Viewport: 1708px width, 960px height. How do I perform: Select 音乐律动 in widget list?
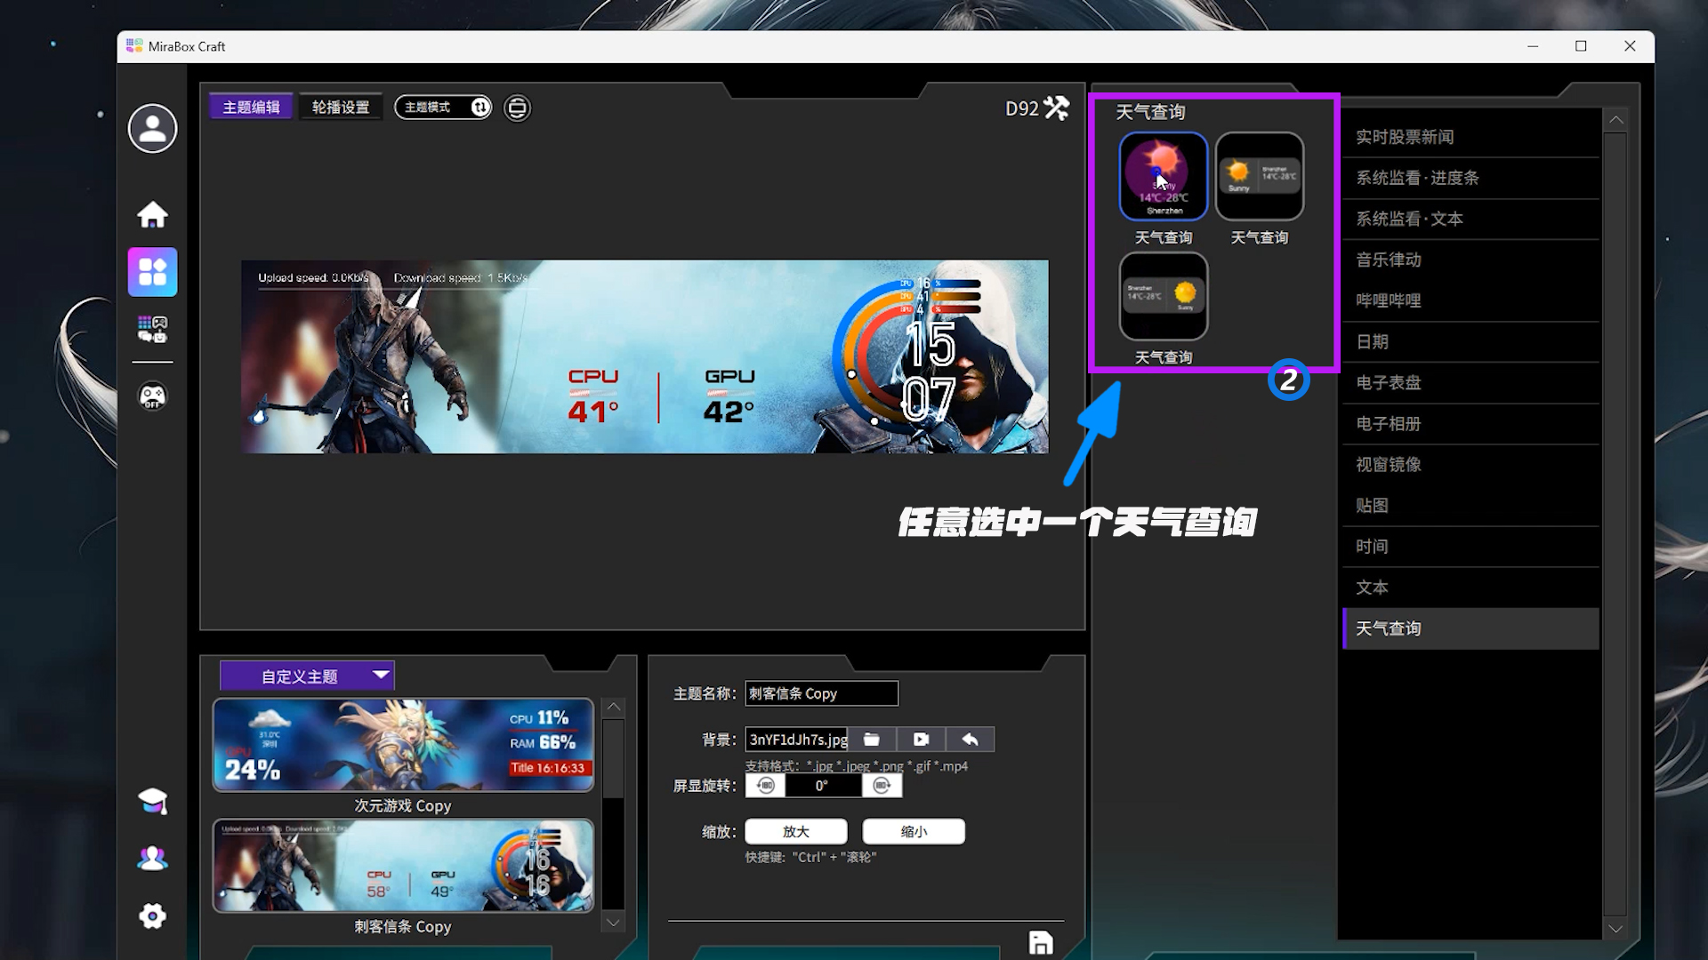click(1470, 260)
